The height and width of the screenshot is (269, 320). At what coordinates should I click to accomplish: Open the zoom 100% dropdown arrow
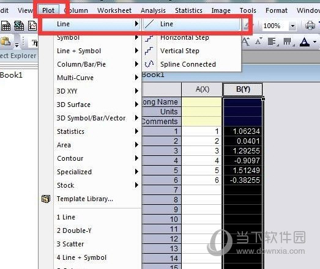(x=292, y=26)
